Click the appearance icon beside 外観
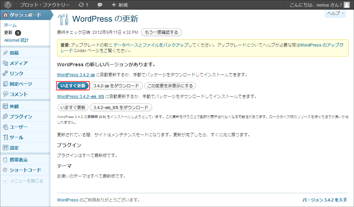Image resolution: width=354 pixels, height=207 pixels. point(6,106)
